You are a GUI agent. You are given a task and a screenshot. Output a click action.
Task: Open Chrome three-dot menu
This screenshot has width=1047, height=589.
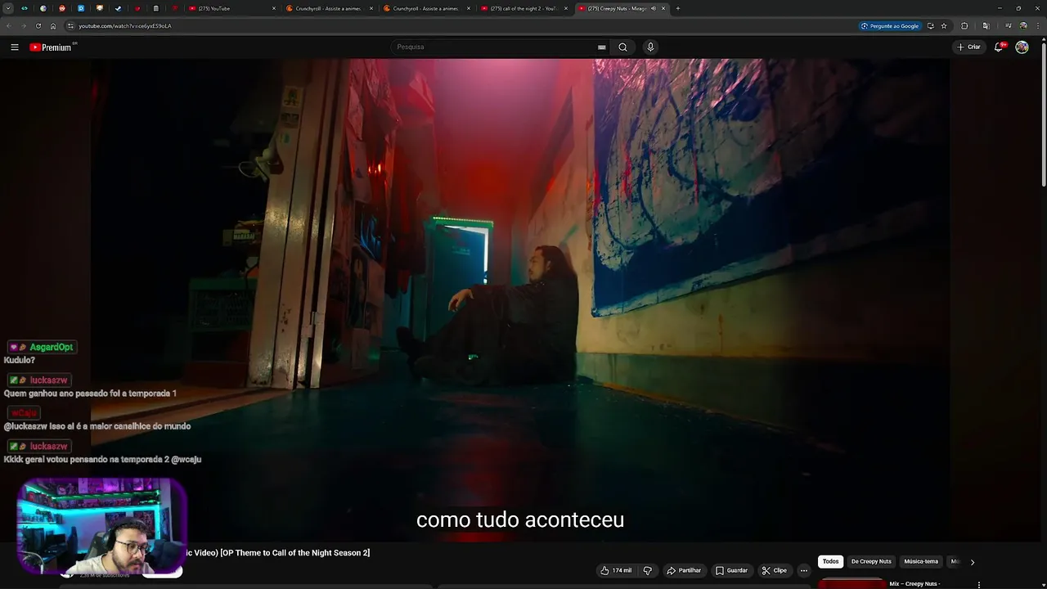(x=1037, y=25)
